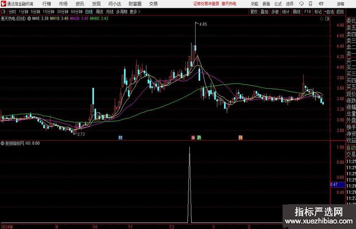Image resolution: width=356 pixels, height=229 pixels.
Task: Click the 画线 drawing tools button
Action: click(296, 12)
